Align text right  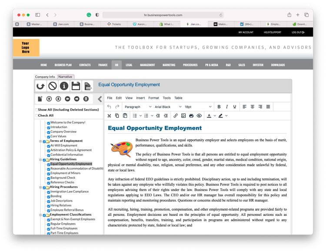260,107
